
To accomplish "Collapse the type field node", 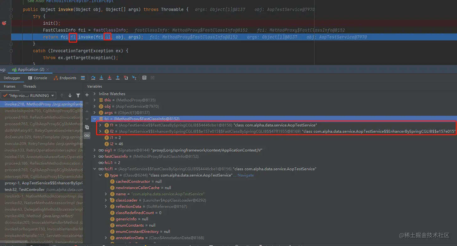I will tap(100, 175).
